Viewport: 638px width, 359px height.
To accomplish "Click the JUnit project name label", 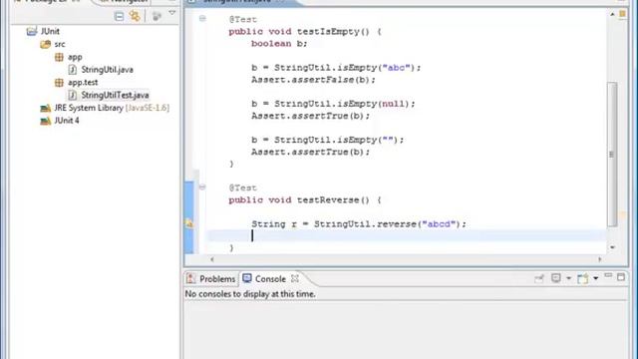I will pyautogui.click(x=50, y=31).
